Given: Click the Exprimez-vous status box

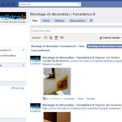Looking at the screenshot, I should coord(77,31).
